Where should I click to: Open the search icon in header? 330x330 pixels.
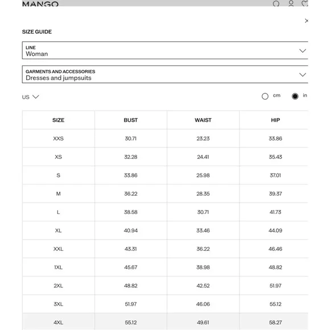pos(276,3)
